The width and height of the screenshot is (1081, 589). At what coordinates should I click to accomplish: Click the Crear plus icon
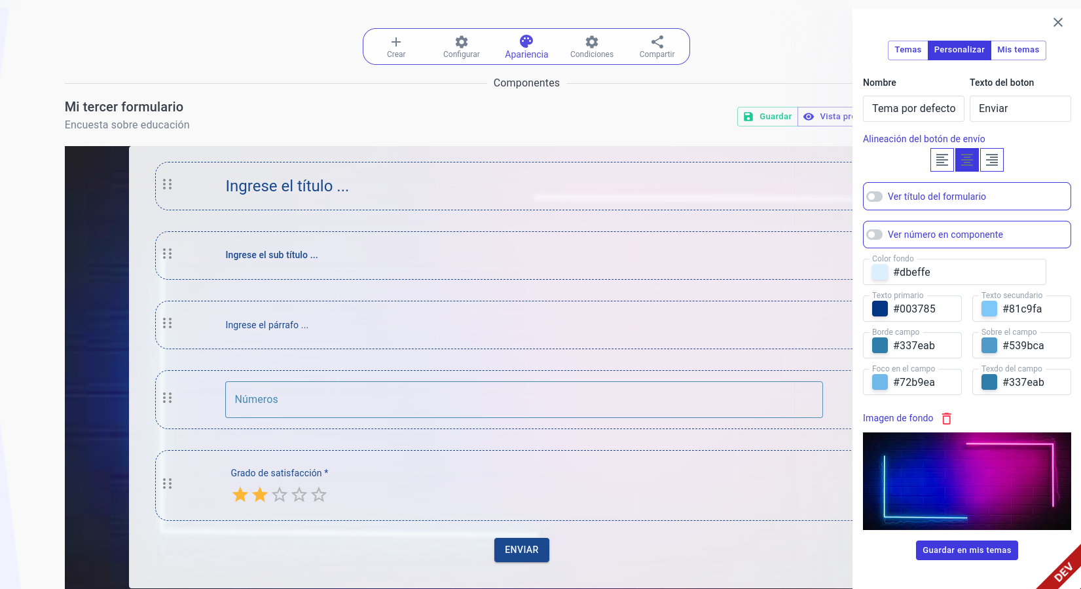tap(395, 42)
